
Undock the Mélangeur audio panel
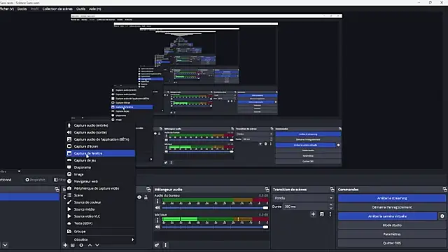[267, 190]
